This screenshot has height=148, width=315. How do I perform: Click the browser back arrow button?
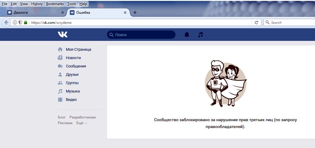(6, 22)
